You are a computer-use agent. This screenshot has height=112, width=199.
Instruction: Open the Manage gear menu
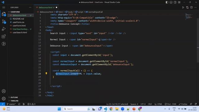click(x=4, y=99)
